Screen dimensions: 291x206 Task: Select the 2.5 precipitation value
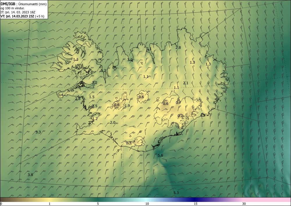tap(95, 106)
